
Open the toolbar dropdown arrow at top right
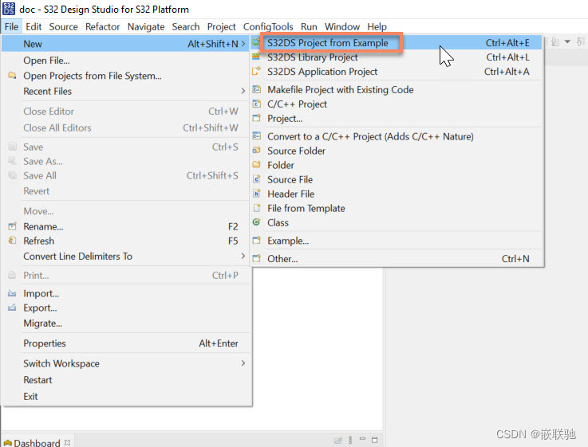tap(567, 41)
